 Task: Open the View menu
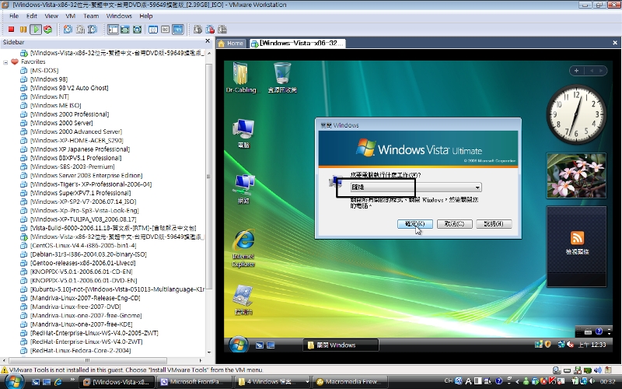[51, 16]
